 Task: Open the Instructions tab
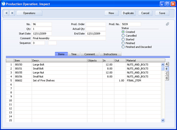110,54
